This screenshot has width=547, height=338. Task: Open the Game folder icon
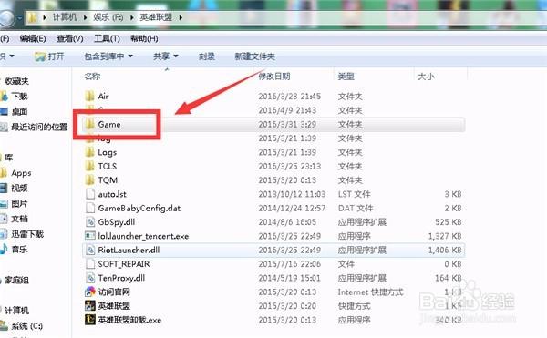(x=90, y=124)
